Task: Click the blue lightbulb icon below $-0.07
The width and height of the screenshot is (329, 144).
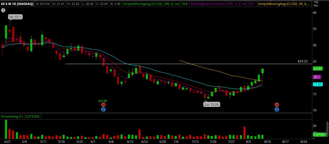Action: 103,109
